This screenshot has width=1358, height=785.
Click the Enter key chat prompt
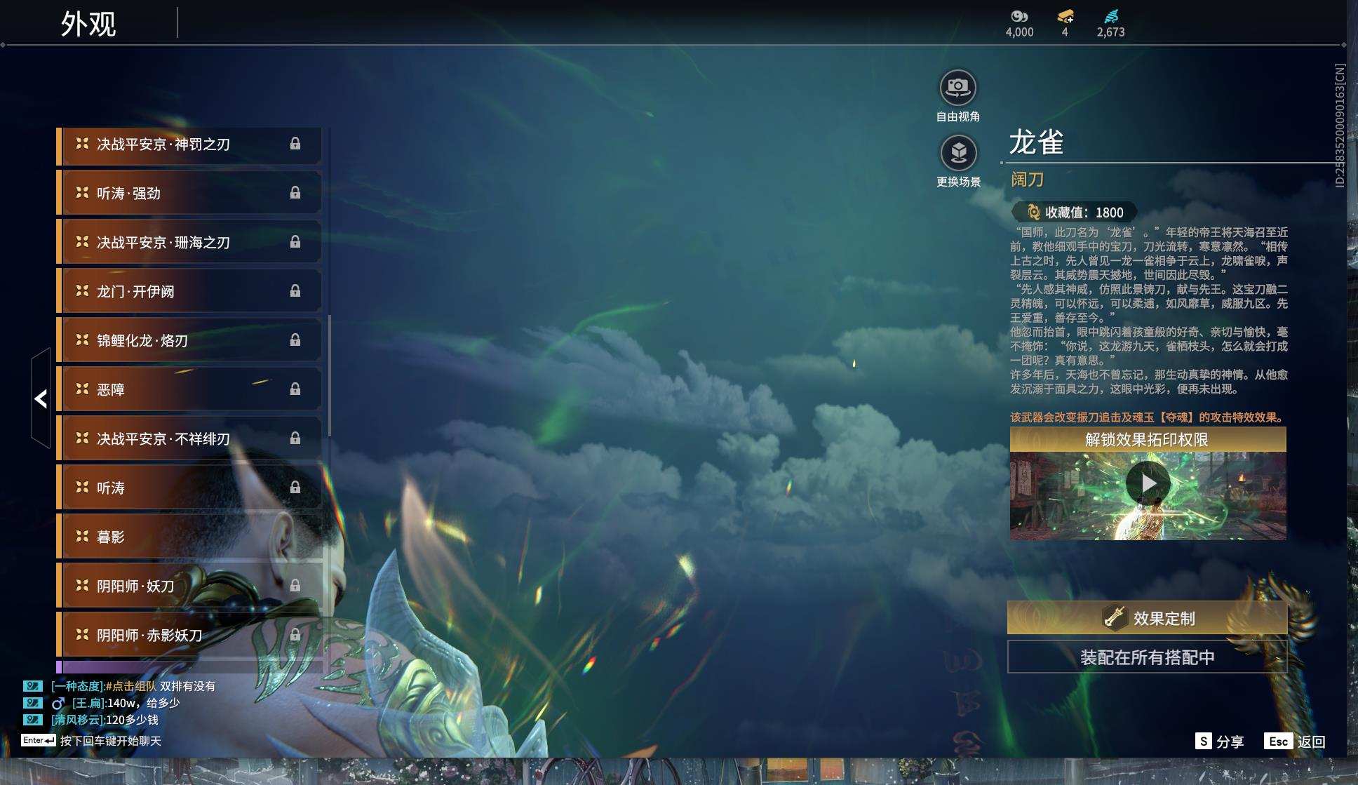[91, 741]
